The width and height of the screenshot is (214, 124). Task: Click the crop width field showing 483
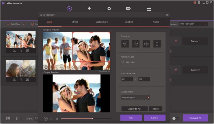click(127, 79)
